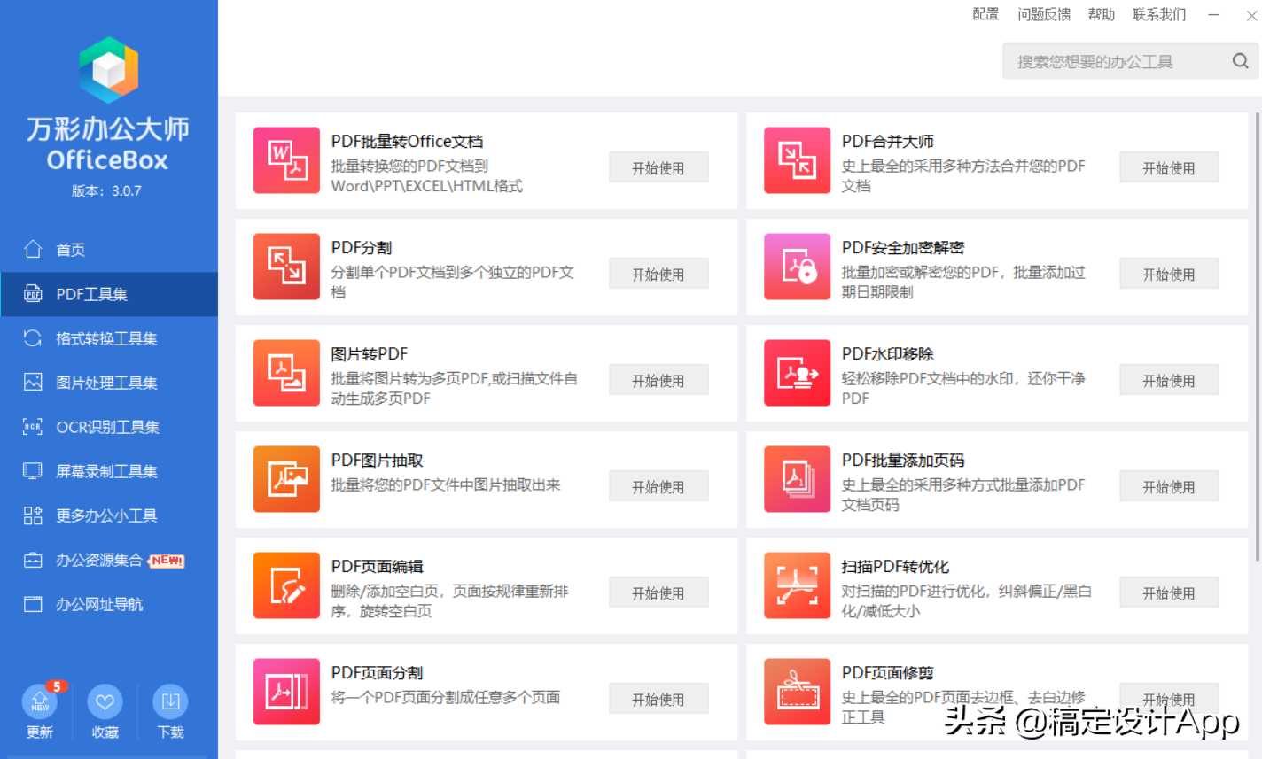Image resolution: width=1262 pixels, height=759 pixels.
Task: Click the OfficeBox cube logo
Action: (x=108, y=69)
